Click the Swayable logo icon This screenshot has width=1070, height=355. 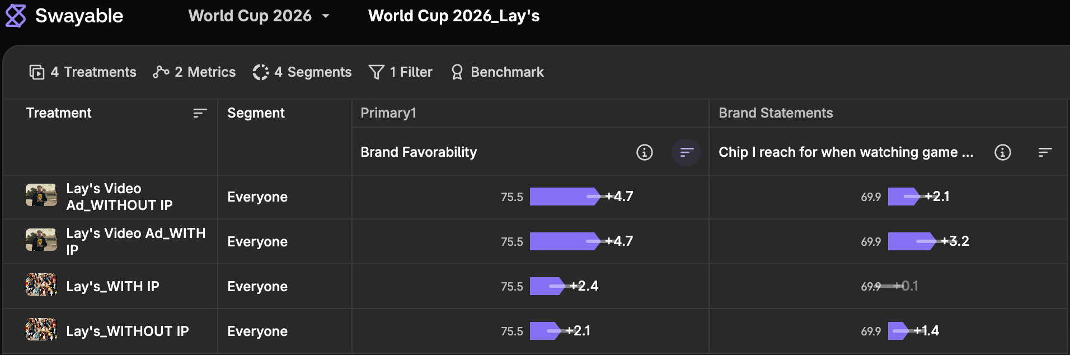[x=16, y=16]
